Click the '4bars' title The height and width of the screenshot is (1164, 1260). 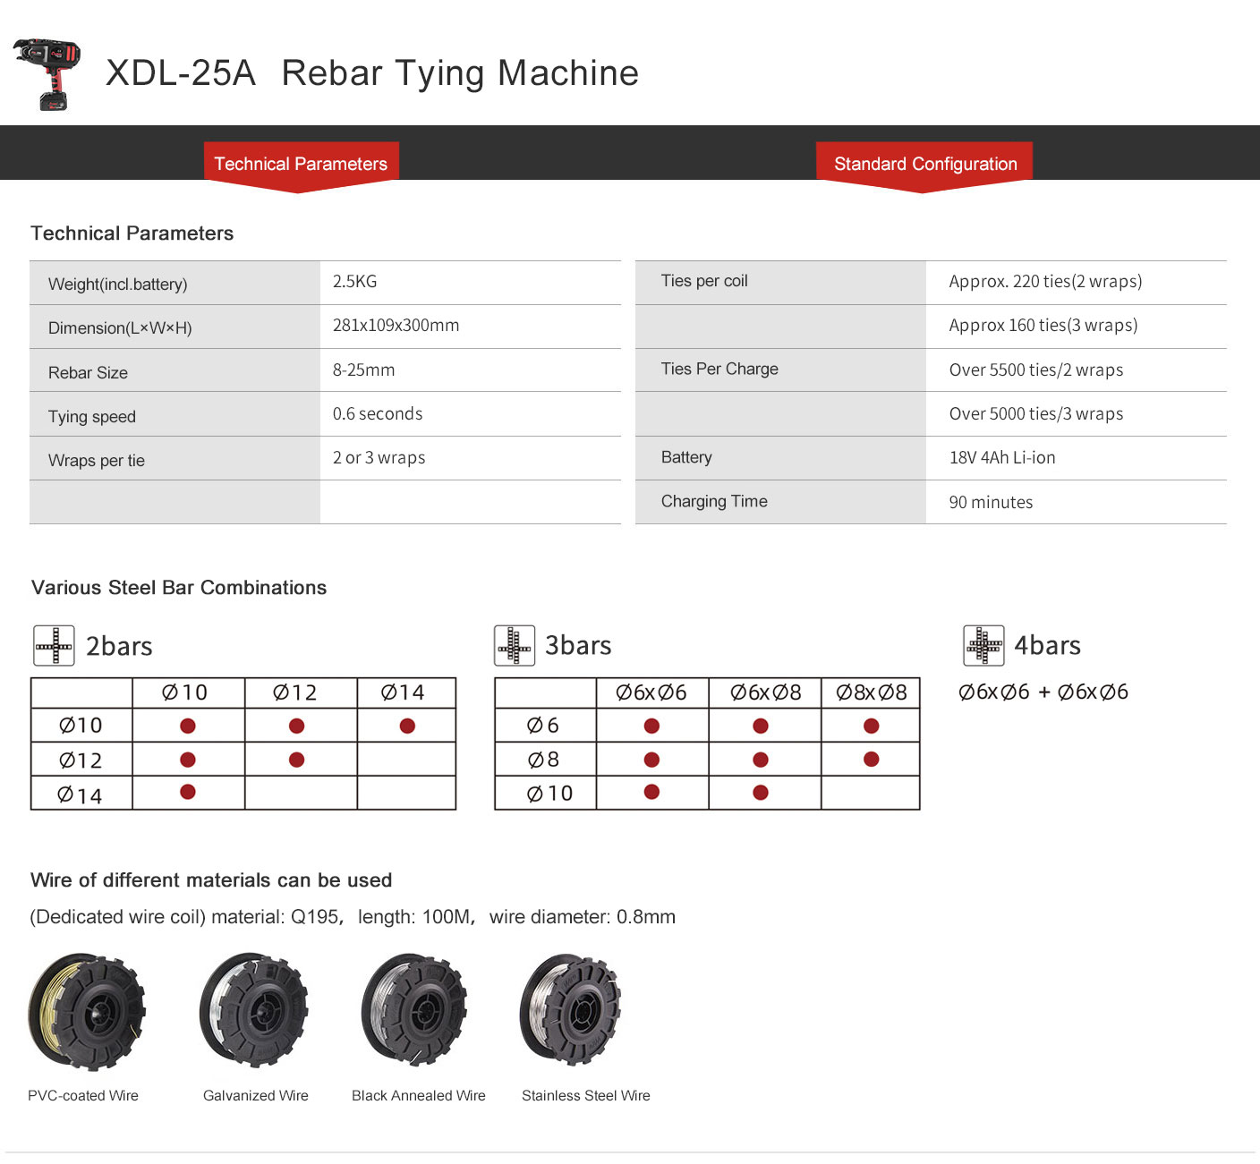(1047, 645)
